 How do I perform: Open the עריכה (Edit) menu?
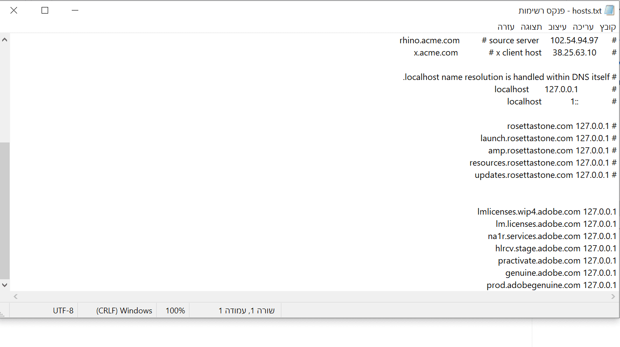583,27
